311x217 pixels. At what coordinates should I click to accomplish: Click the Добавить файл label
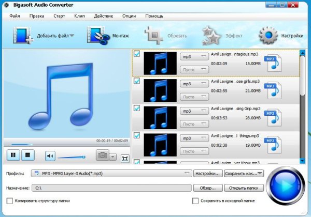[53, 36]
